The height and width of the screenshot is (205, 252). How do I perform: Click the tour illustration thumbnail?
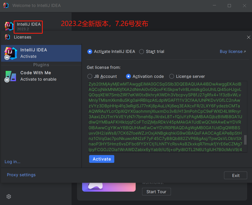(x=109, y=187)
